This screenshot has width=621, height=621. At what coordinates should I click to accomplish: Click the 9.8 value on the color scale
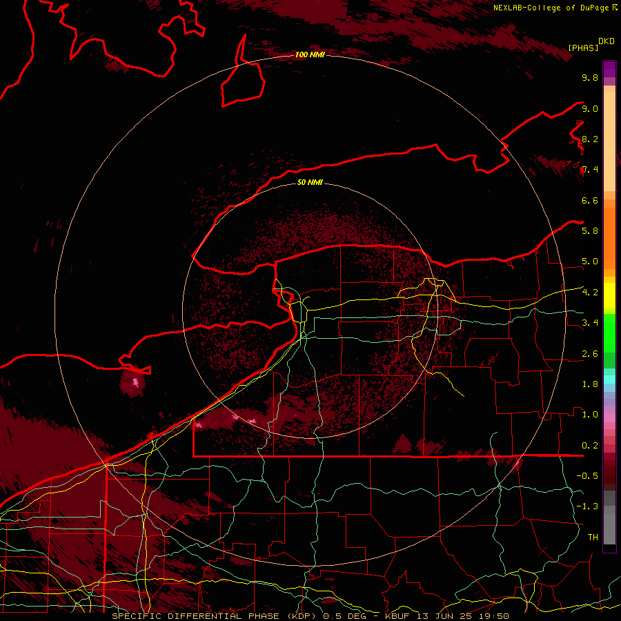tap(590, 77)
